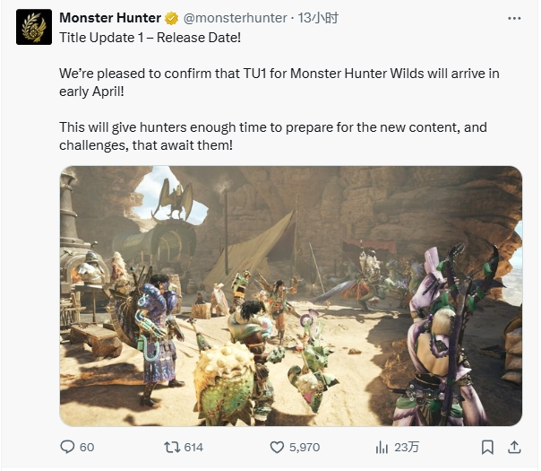541x471 pixels.
Task: Open the three-dot more options menu
Action: (x=514, y=18)
